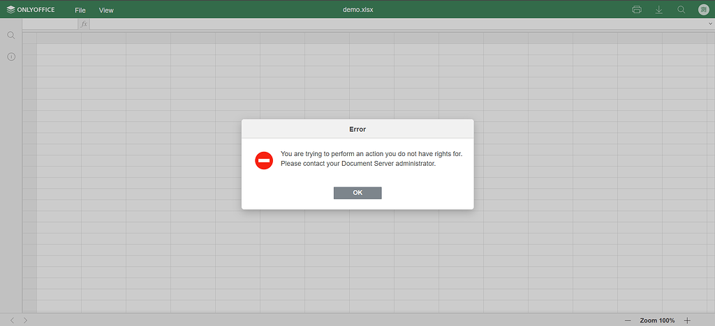
Task: Click the cell name box field
Action: [x=50, y=24]
